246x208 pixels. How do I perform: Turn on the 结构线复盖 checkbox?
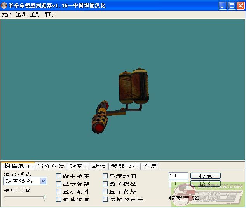[105, 199]
